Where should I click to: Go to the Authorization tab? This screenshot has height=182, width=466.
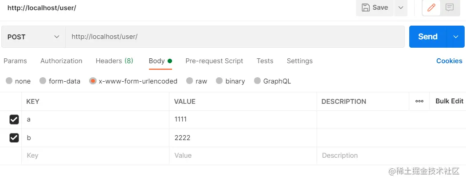61,61
